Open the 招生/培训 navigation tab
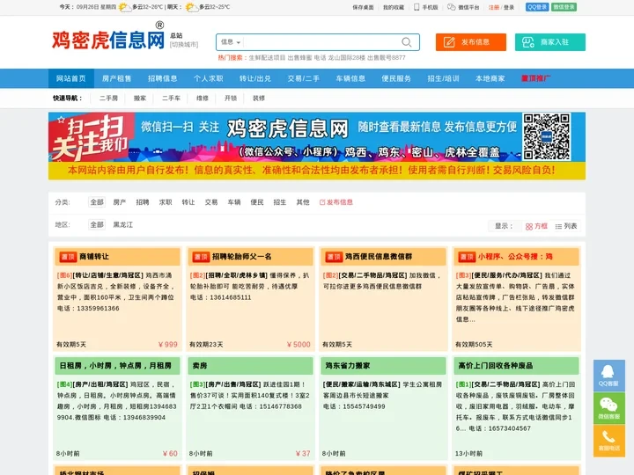Image resolution: width=634 pixels, height=475 pixels. pyautogui.click(x=443, y=78)
